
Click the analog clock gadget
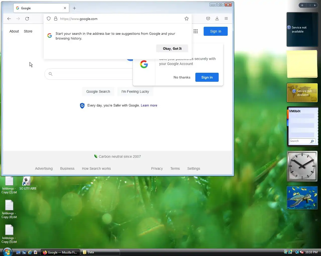point(302,166)
